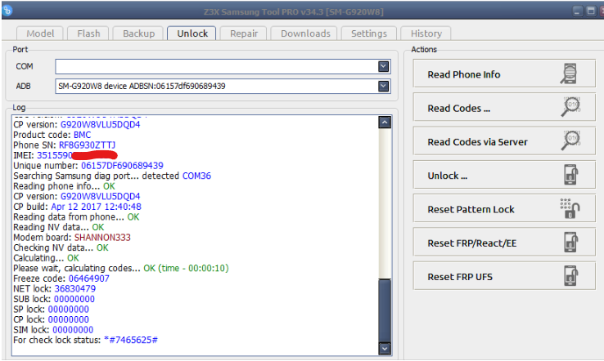This screenshot has width=604, height=361.
Task: Maximize the Z3X Samsung Tool window
Action: pyautogui.click(x=591, y=11)
